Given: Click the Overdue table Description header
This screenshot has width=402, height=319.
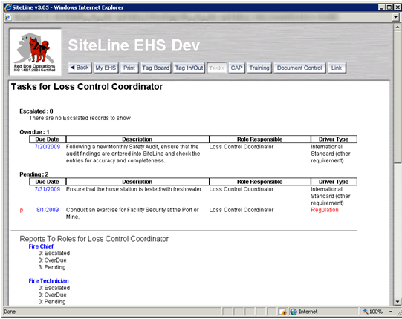Looking at the screenshot, I should coord(137,139).
